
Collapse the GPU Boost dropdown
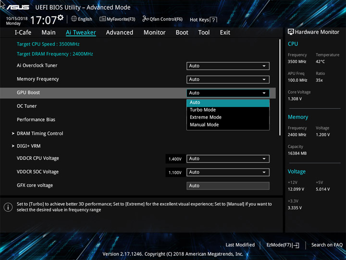tap(228, 93)
